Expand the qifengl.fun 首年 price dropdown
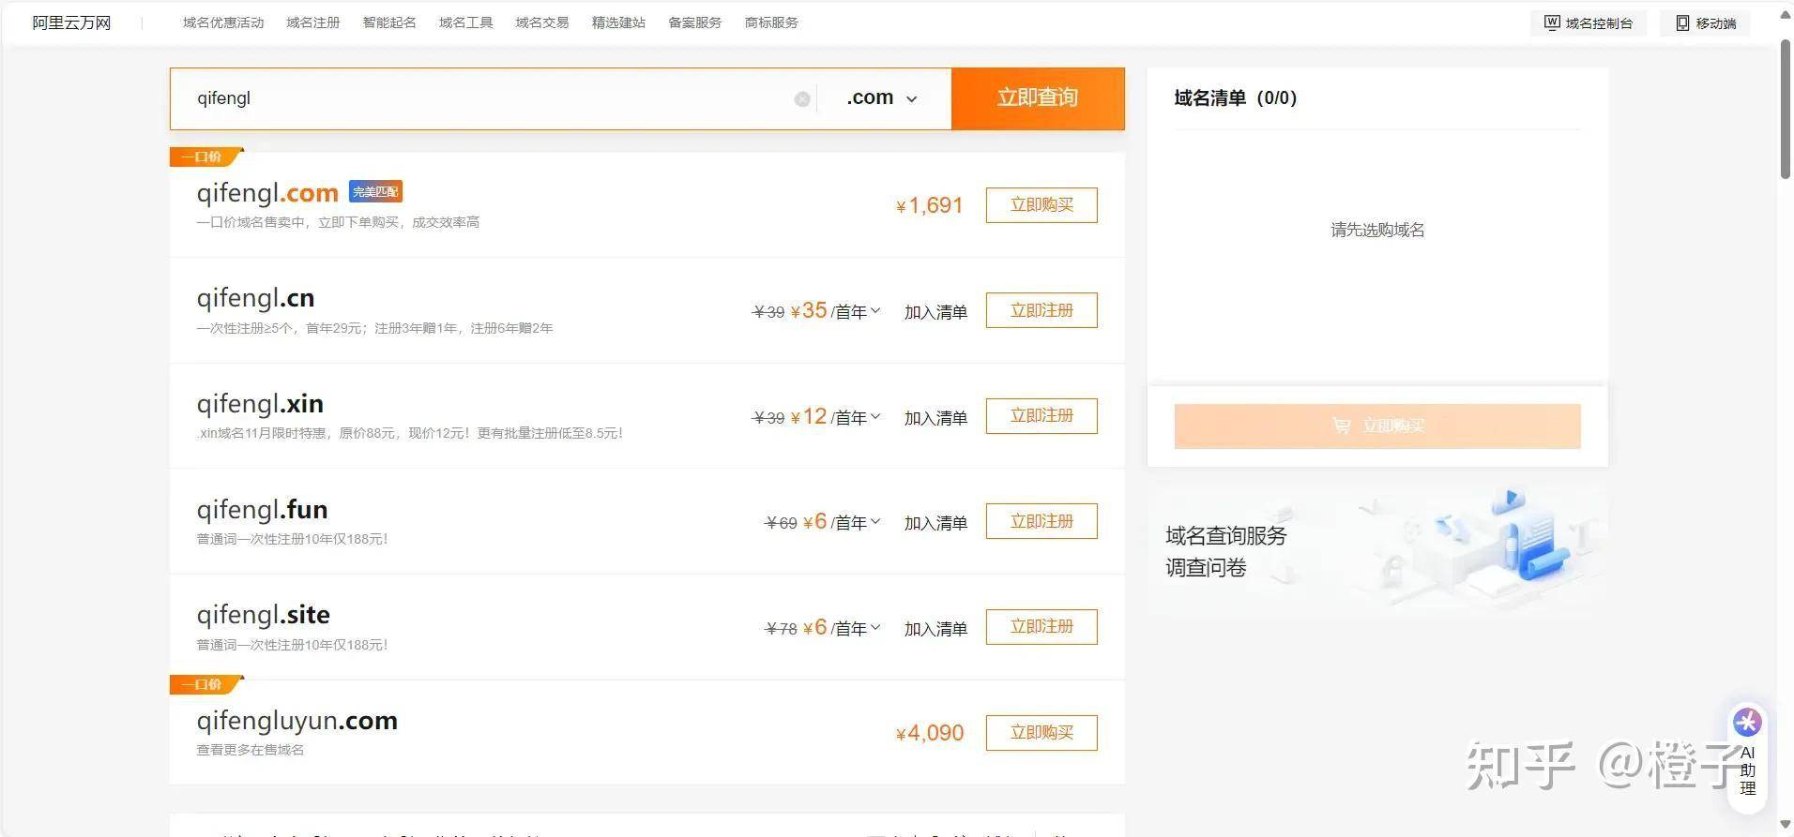1794x837 pixels. click(875, 521)
